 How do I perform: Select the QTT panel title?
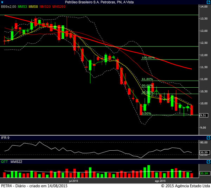coord(5,162)
